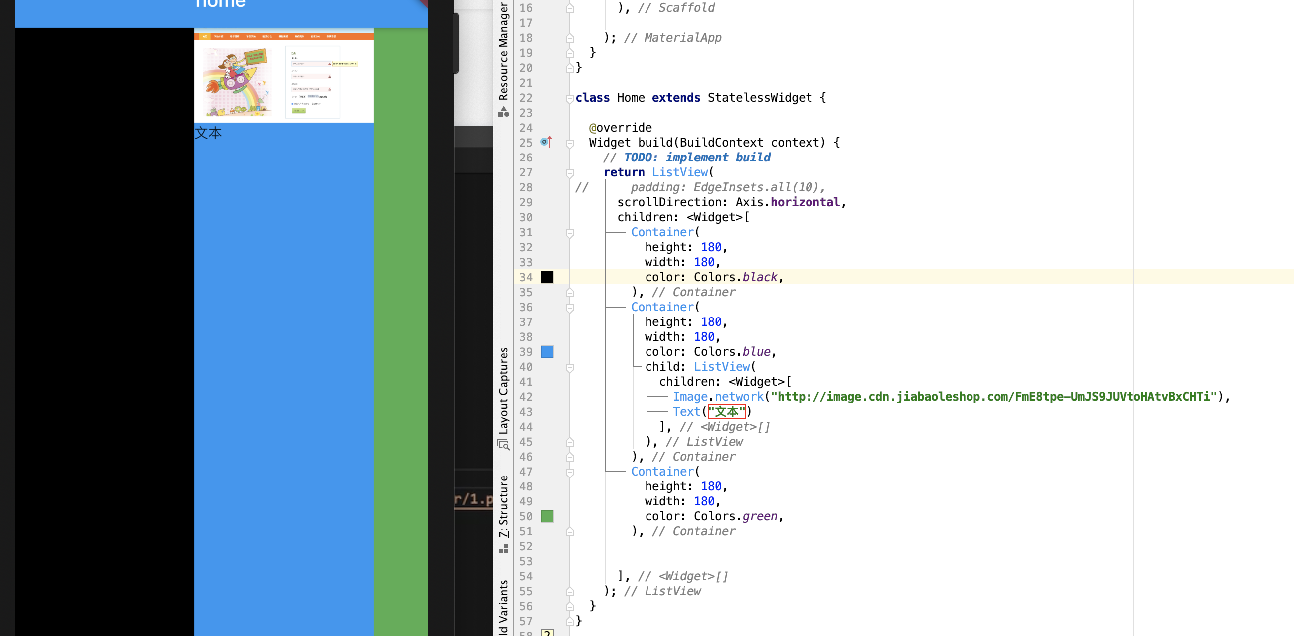The height and width of the screenshot is (636, 1294).
Task: Click the black color swatch in gutter
Action: (x=547, y=277)
